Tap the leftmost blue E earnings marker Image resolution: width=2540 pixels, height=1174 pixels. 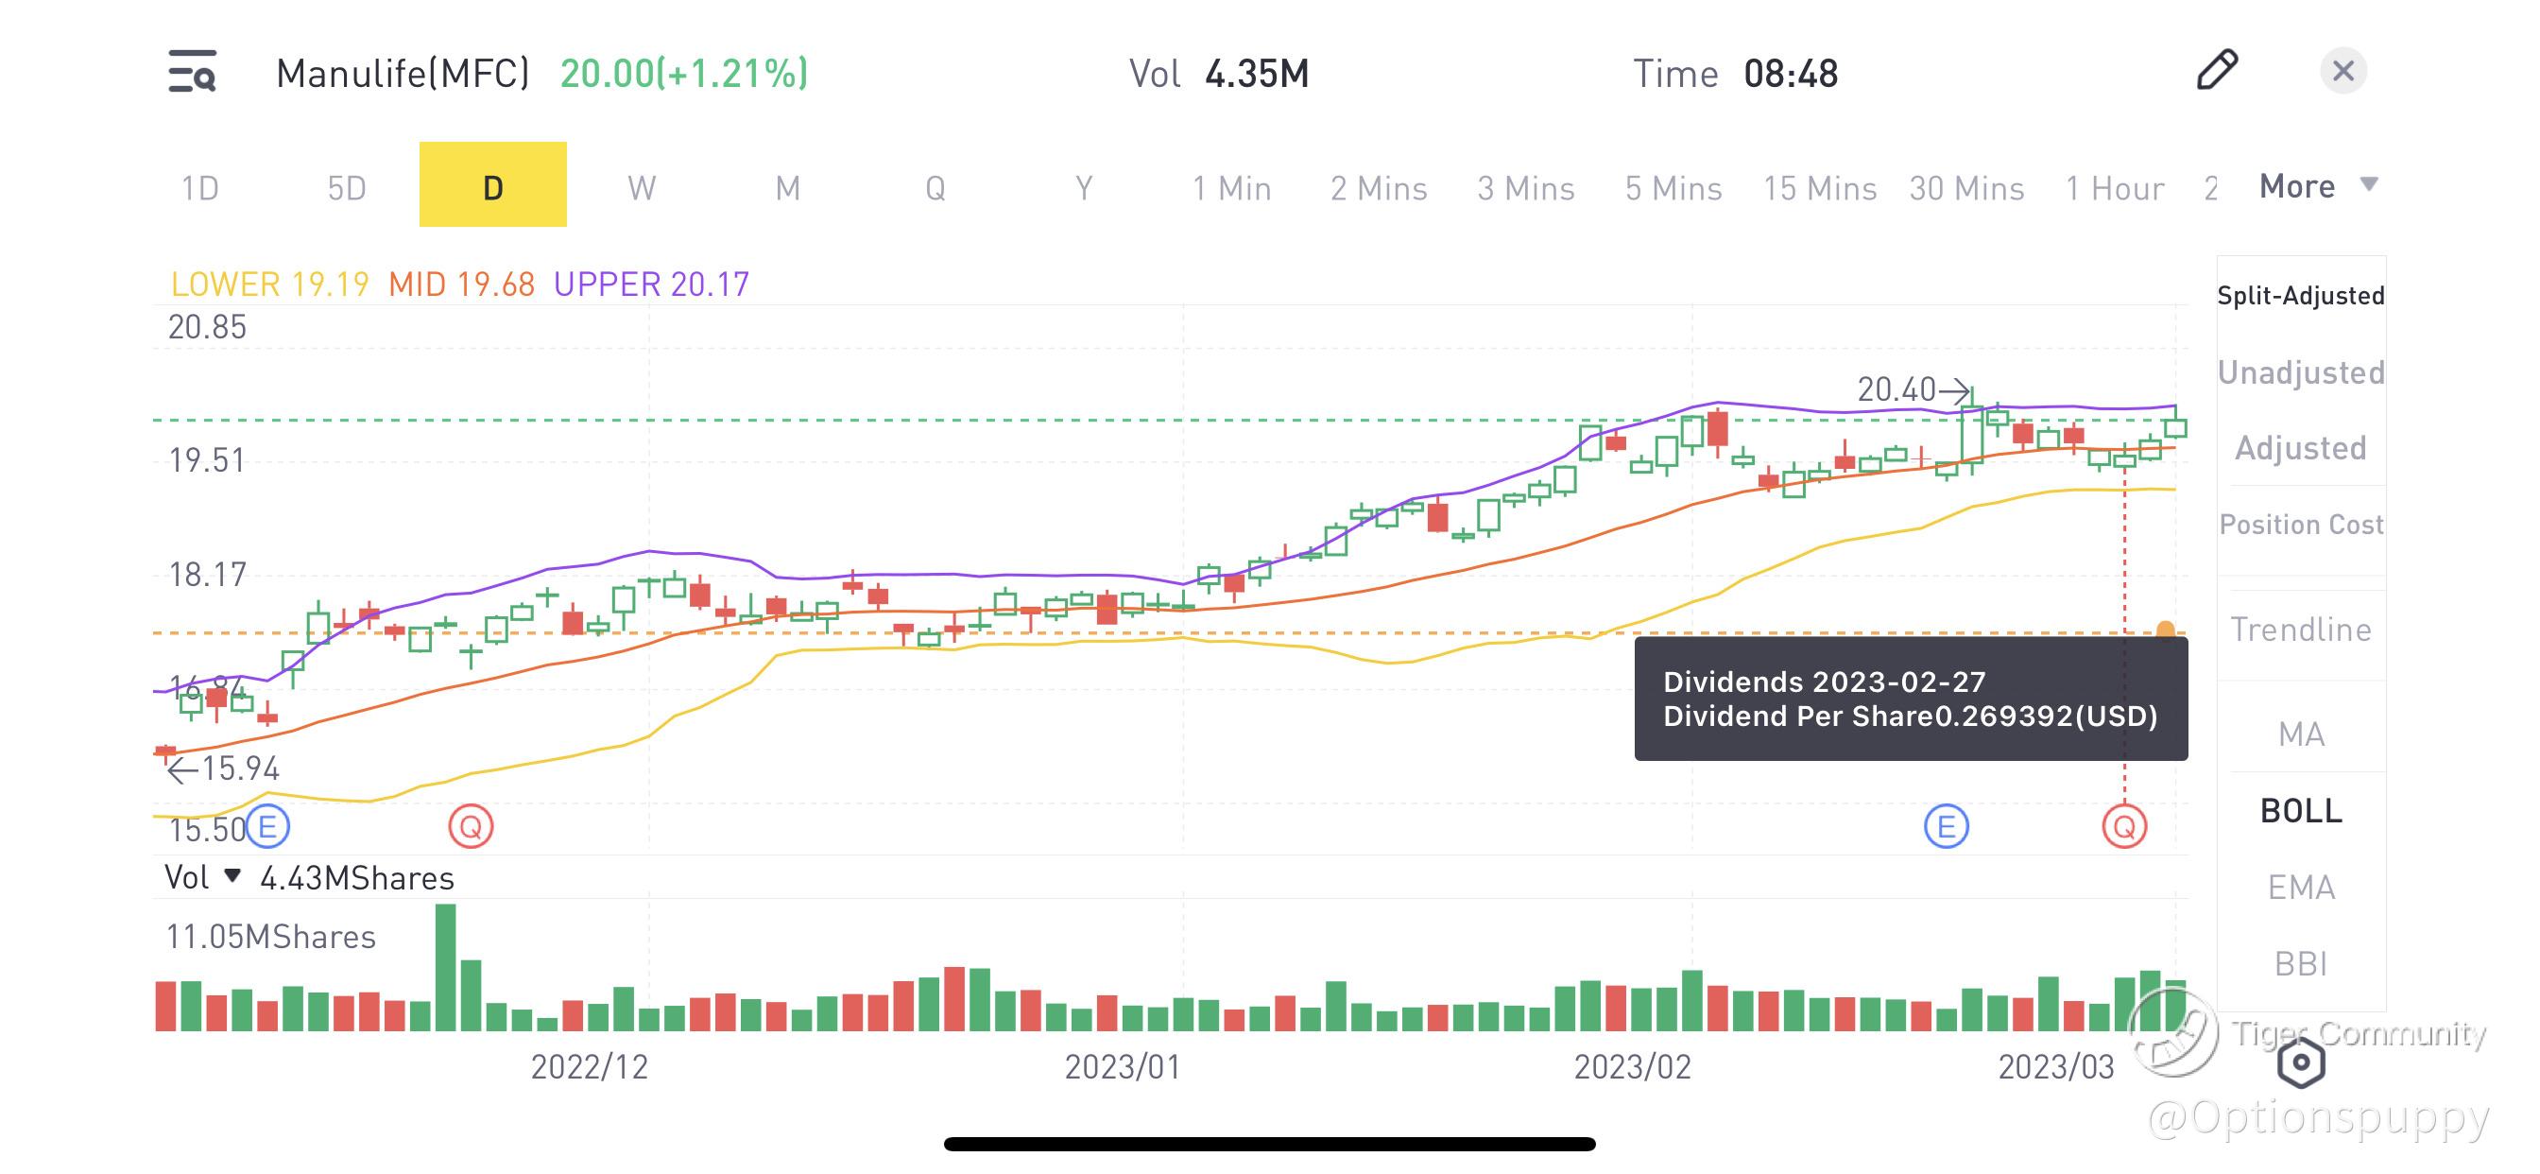pos(267,827)
